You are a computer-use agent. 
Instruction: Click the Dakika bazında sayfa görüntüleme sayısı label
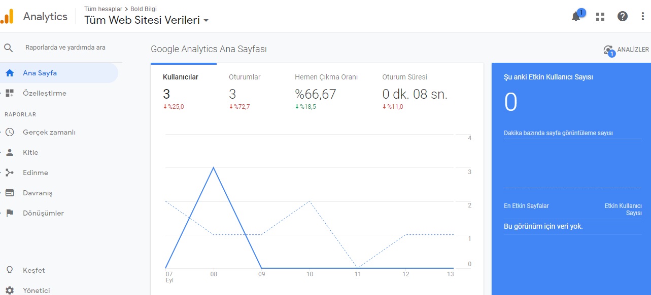point(558,133)
